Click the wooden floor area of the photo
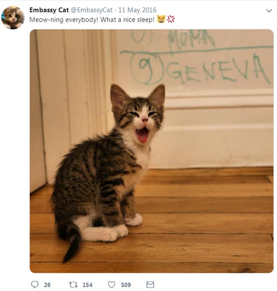This screenshot has width=277, height=291. 204,223
